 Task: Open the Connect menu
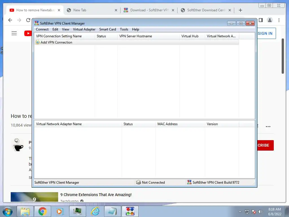(x=42, y=29)
